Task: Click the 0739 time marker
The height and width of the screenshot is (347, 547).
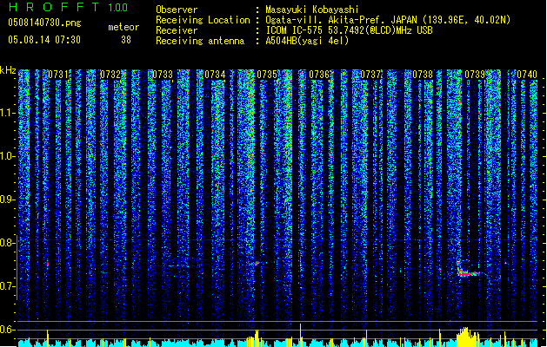Action: (475, 75)
